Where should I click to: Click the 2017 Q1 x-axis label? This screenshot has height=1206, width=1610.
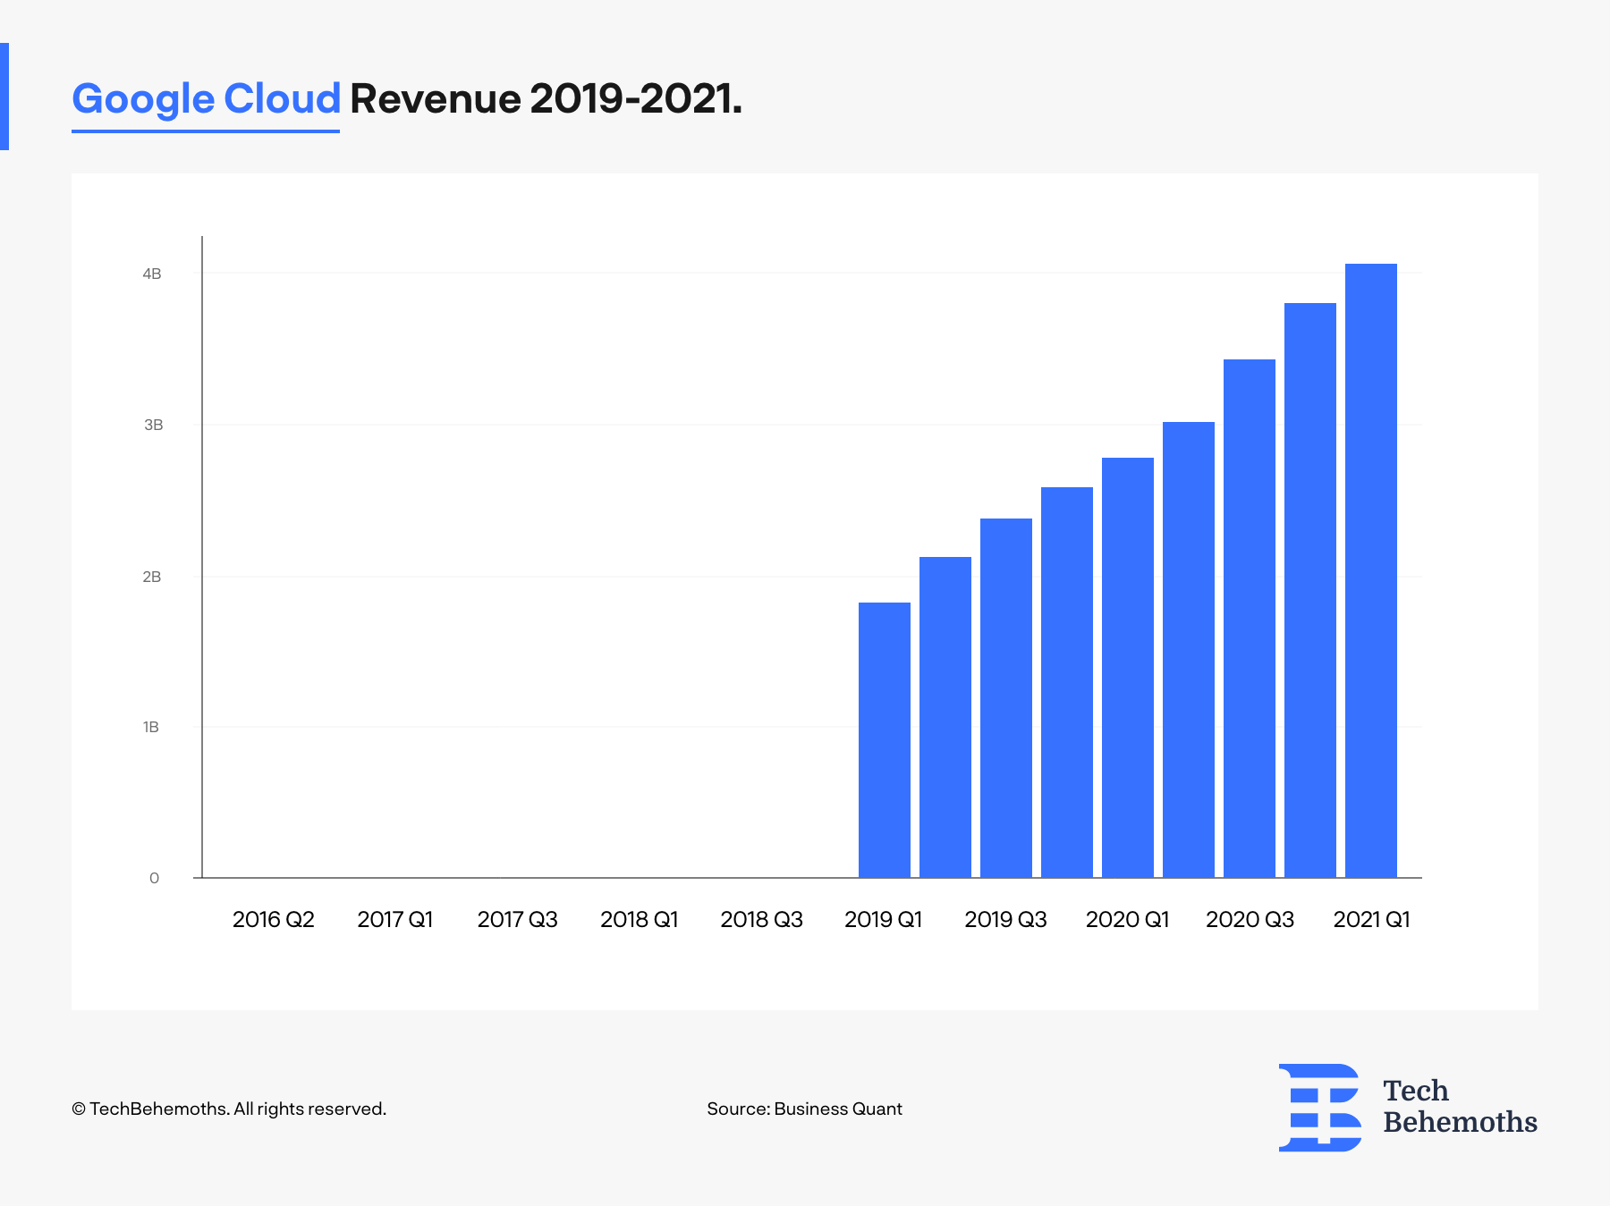395,919
